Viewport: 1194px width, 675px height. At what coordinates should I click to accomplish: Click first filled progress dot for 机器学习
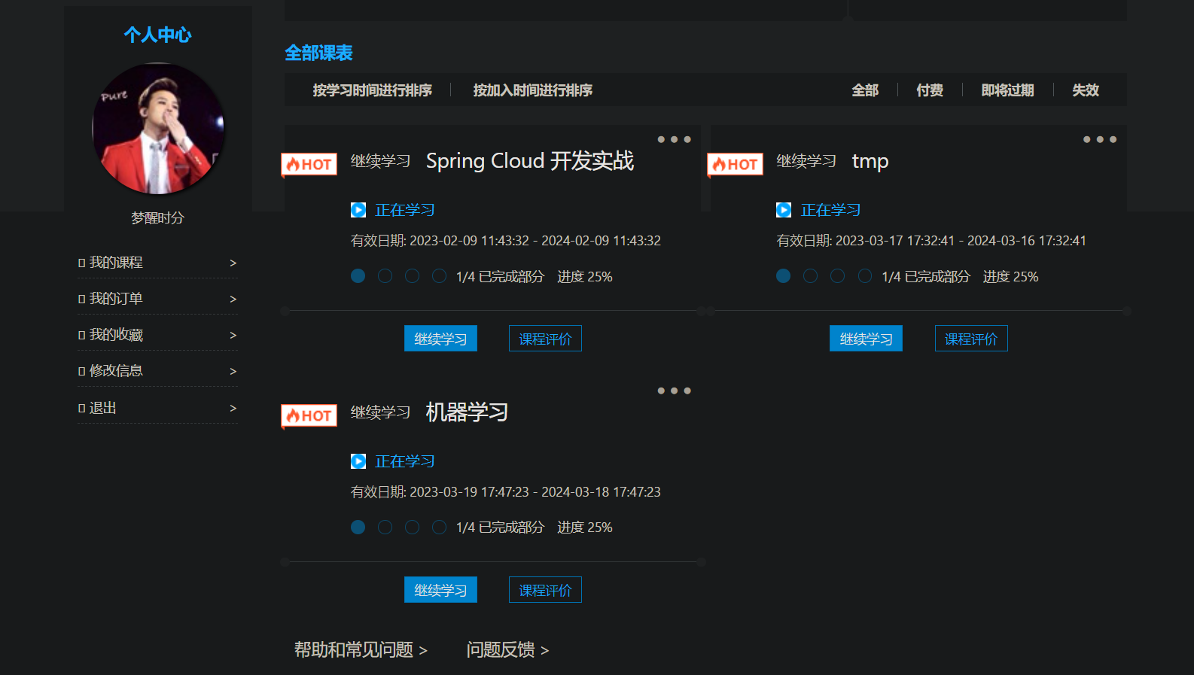click(358, 528)
